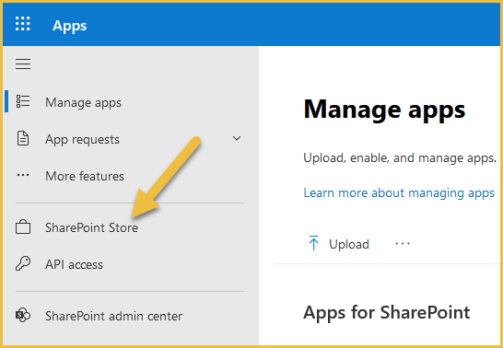Viewport: 503px width, 348px height.
Task: Open the overflow menu next to Upload
Action: (x=403, y=244)
